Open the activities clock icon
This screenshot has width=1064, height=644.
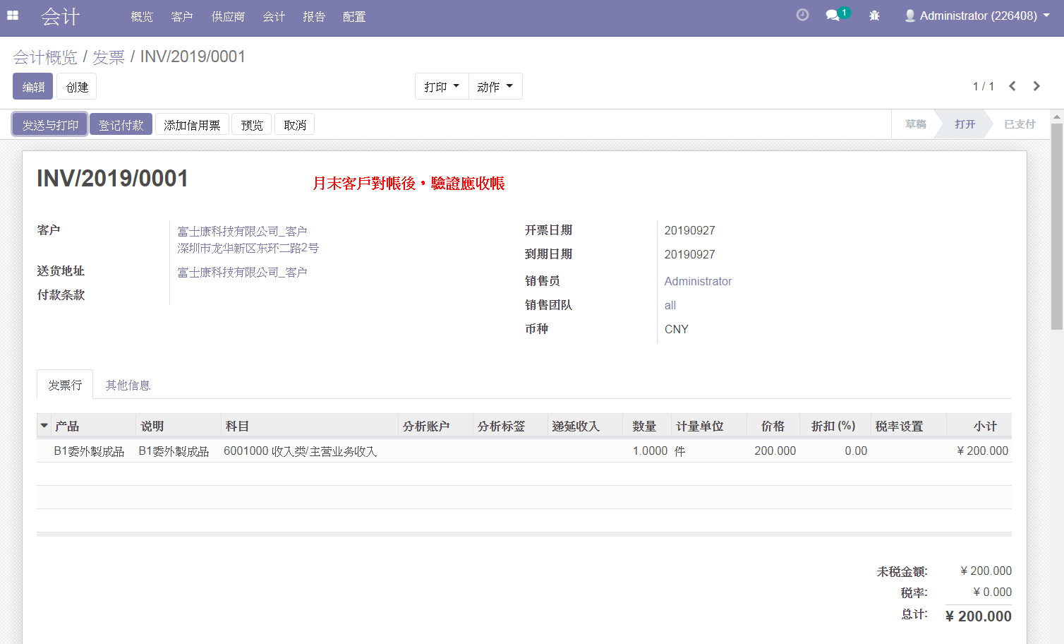802,15
